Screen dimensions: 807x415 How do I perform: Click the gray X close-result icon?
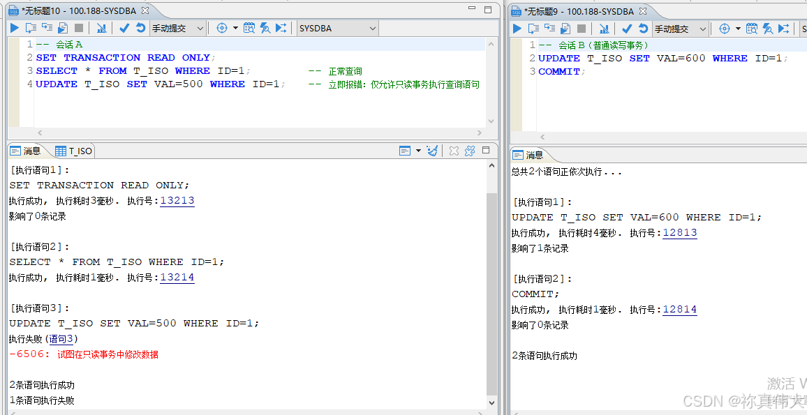coord(454,151)
